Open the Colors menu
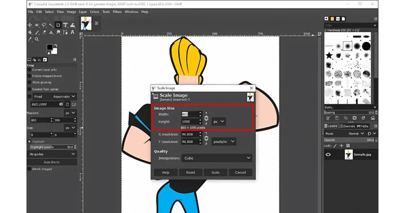 [95, 11]
